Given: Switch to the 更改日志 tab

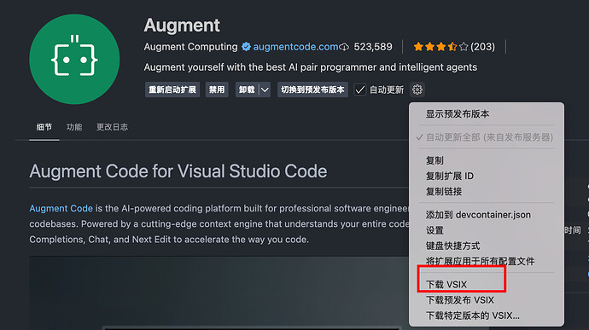Looking at the screenshot, I should [x=112, y=127].
